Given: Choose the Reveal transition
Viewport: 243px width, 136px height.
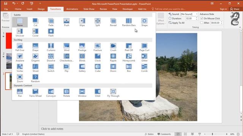Looking at the screenshot, I should point(113,22).
